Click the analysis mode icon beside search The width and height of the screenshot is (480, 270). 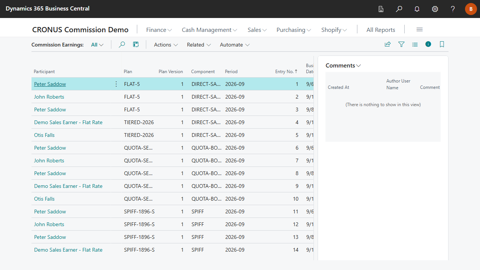coord(136,45)
